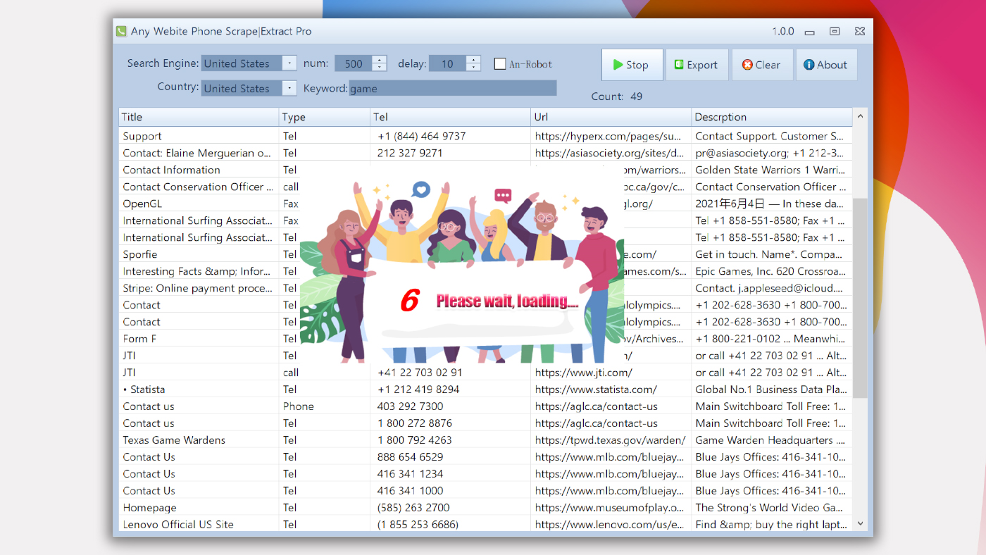The image size is (986, 555).
Task: Select the 'https://www.statista.com/' URL cell
Action: click(x=611, y=389)
